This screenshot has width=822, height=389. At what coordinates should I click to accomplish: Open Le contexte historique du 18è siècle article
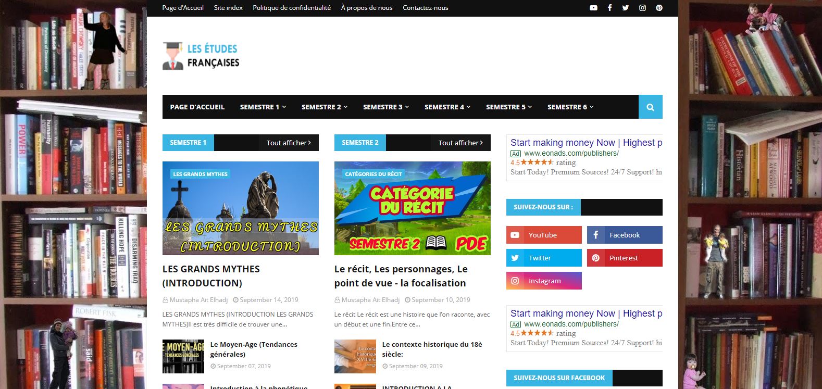coord(432,349)
